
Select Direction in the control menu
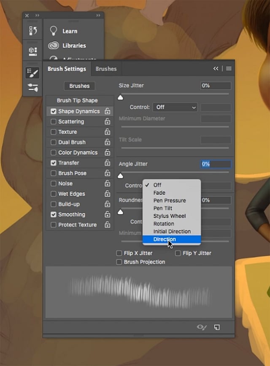point(172,239)
